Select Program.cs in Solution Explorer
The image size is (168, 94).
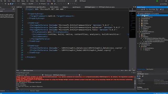coord(146,28)
